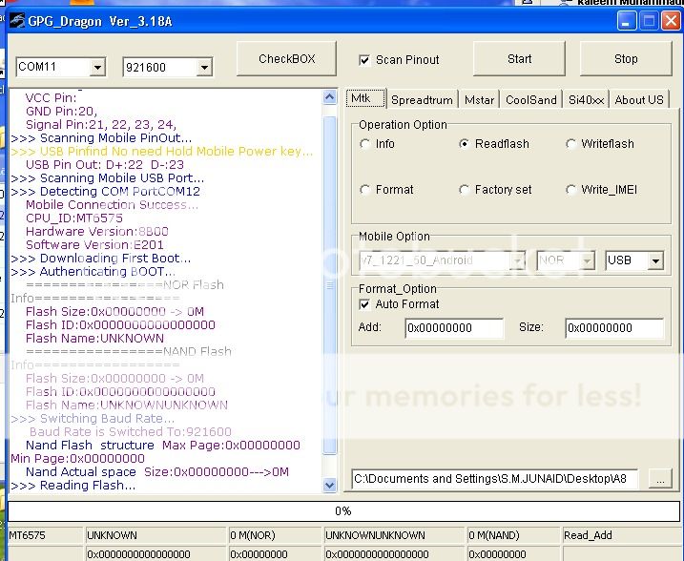Click the 0% progress bar

[343, 510]
